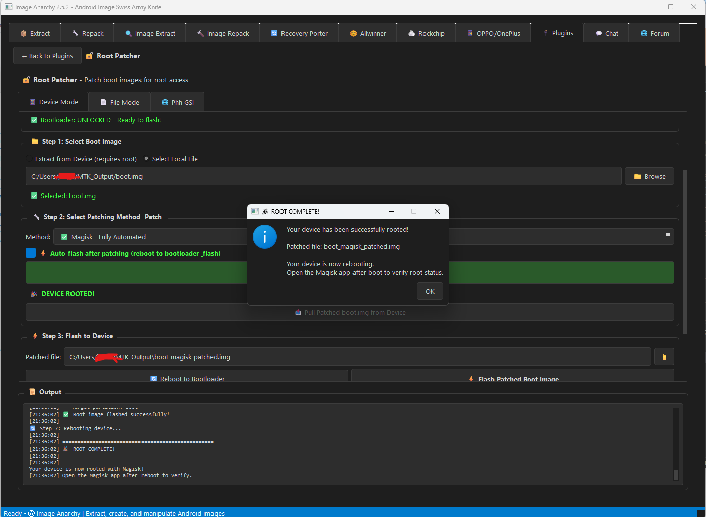Switch to the File Mode tab
Screen dimensions: 706x517
[119, 102]
